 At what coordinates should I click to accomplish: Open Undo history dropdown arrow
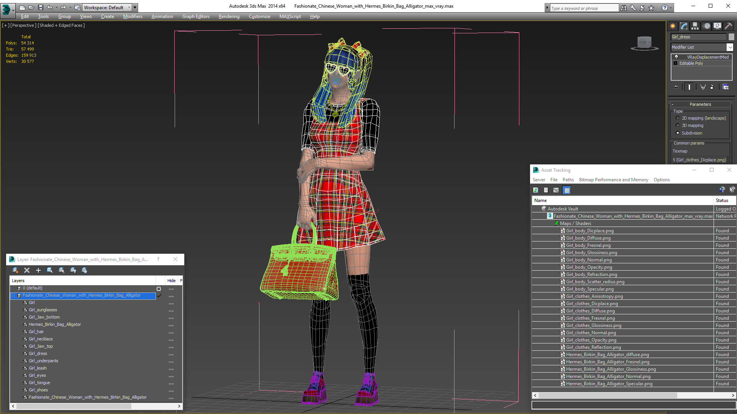tap(56, 7)
